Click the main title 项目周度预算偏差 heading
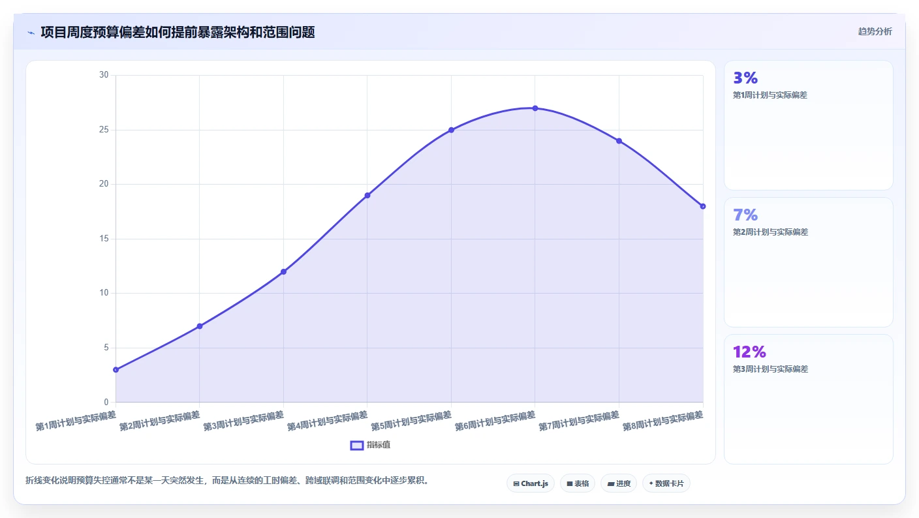The image size is (919, 518). [178, 32]
